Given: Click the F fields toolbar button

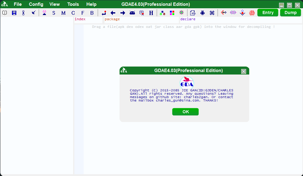Looking at the screenshot, I should (x=83, y=13).
